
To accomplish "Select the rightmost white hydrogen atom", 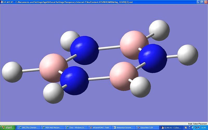I will click(x=188, y=55).
